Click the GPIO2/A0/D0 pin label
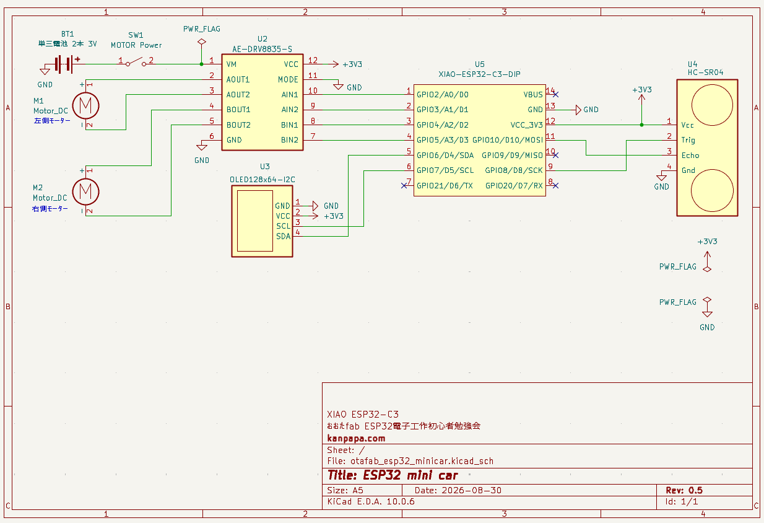Viewport: 764px width, 523px height. tap(443, 95)
